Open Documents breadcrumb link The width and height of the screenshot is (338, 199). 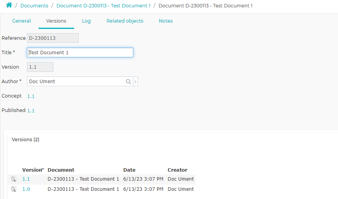34,5
